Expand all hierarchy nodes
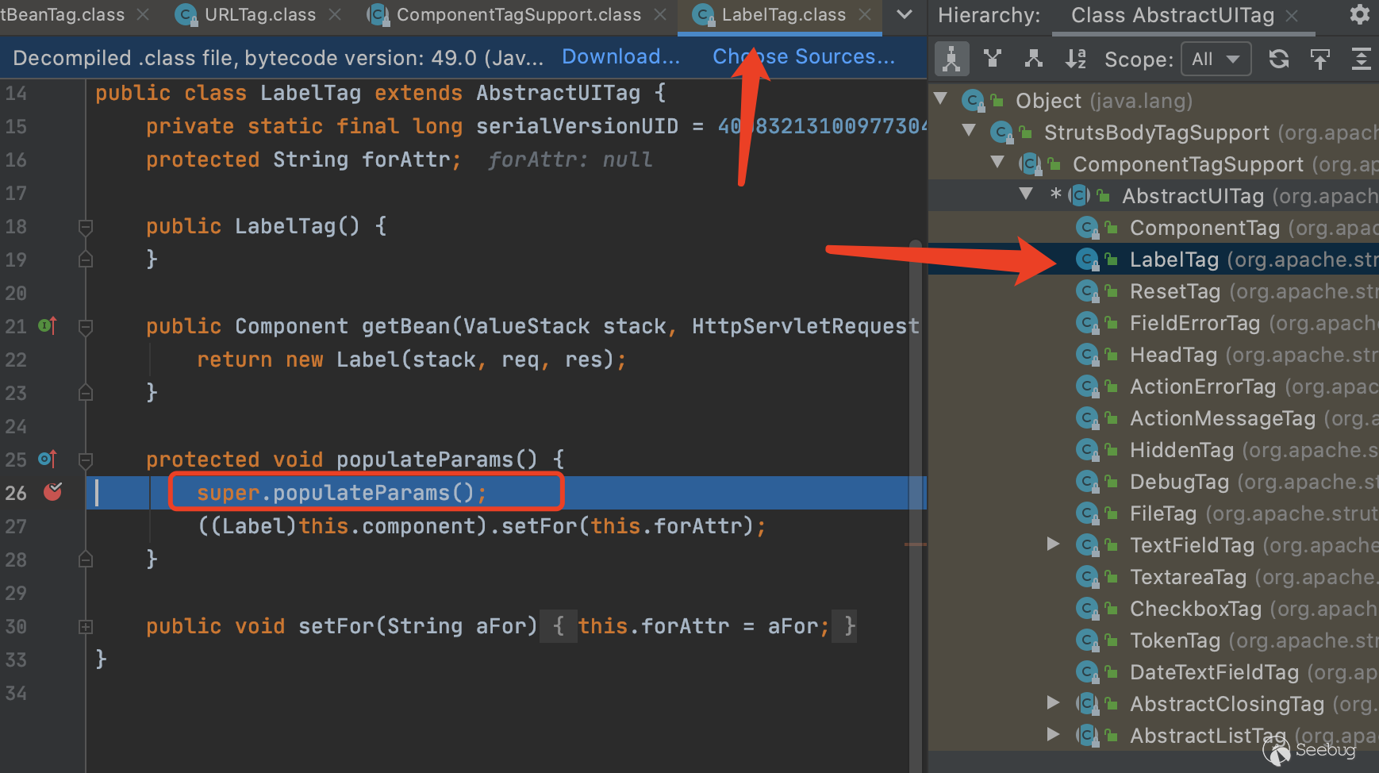Viewport: 1379px width, 773px height. tap(1361, 59)
